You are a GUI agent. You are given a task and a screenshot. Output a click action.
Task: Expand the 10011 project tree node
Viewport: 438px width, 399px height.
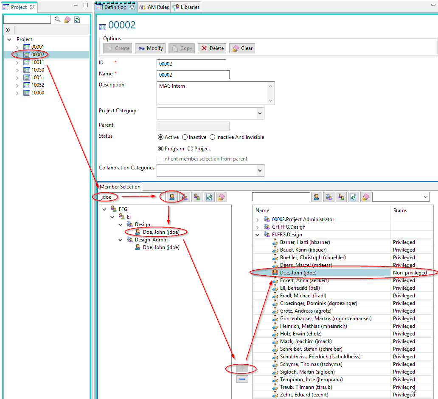pyautogui.click(x=17, y=62)
